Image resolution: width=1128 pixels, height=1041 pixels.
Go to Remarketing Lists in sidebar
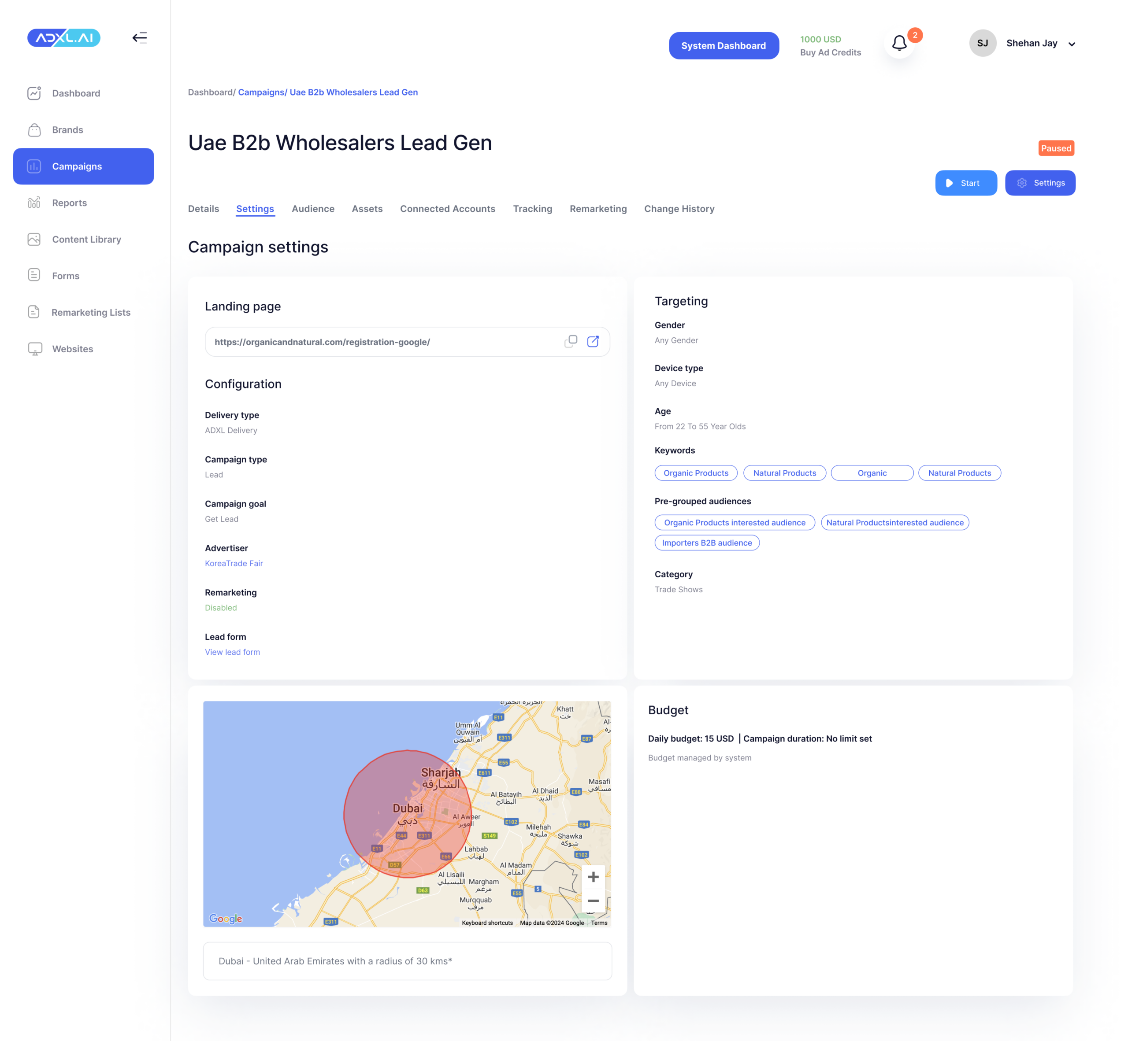point(90,313)
